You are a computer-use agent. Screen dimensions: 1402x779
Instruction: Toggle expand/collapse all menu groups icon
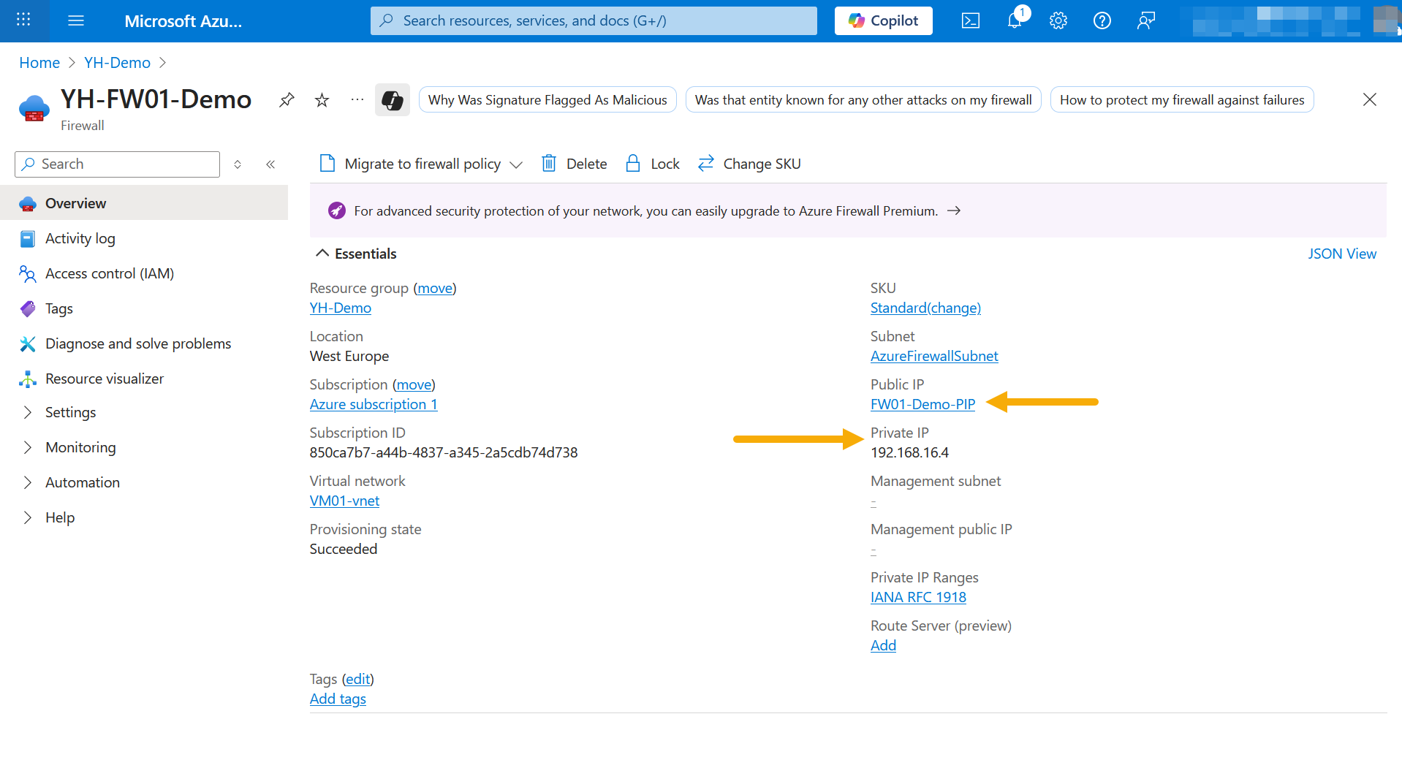pyautogui.click(x=238, y=164)
